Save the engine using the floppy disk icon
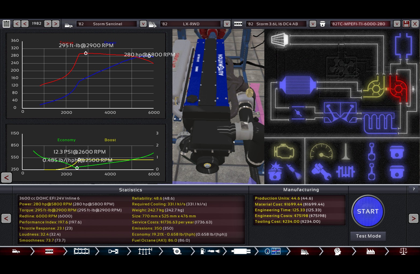The height and width of the screenshot is (274, 420). click(x=406, y=24)
